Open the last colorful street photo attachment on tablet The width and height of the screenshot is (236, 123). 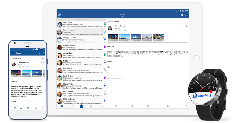[159, 38]
